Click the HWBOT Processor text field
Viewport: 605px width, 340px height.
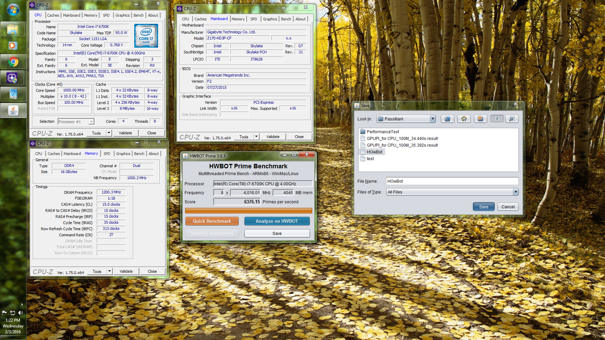point(263,184)
